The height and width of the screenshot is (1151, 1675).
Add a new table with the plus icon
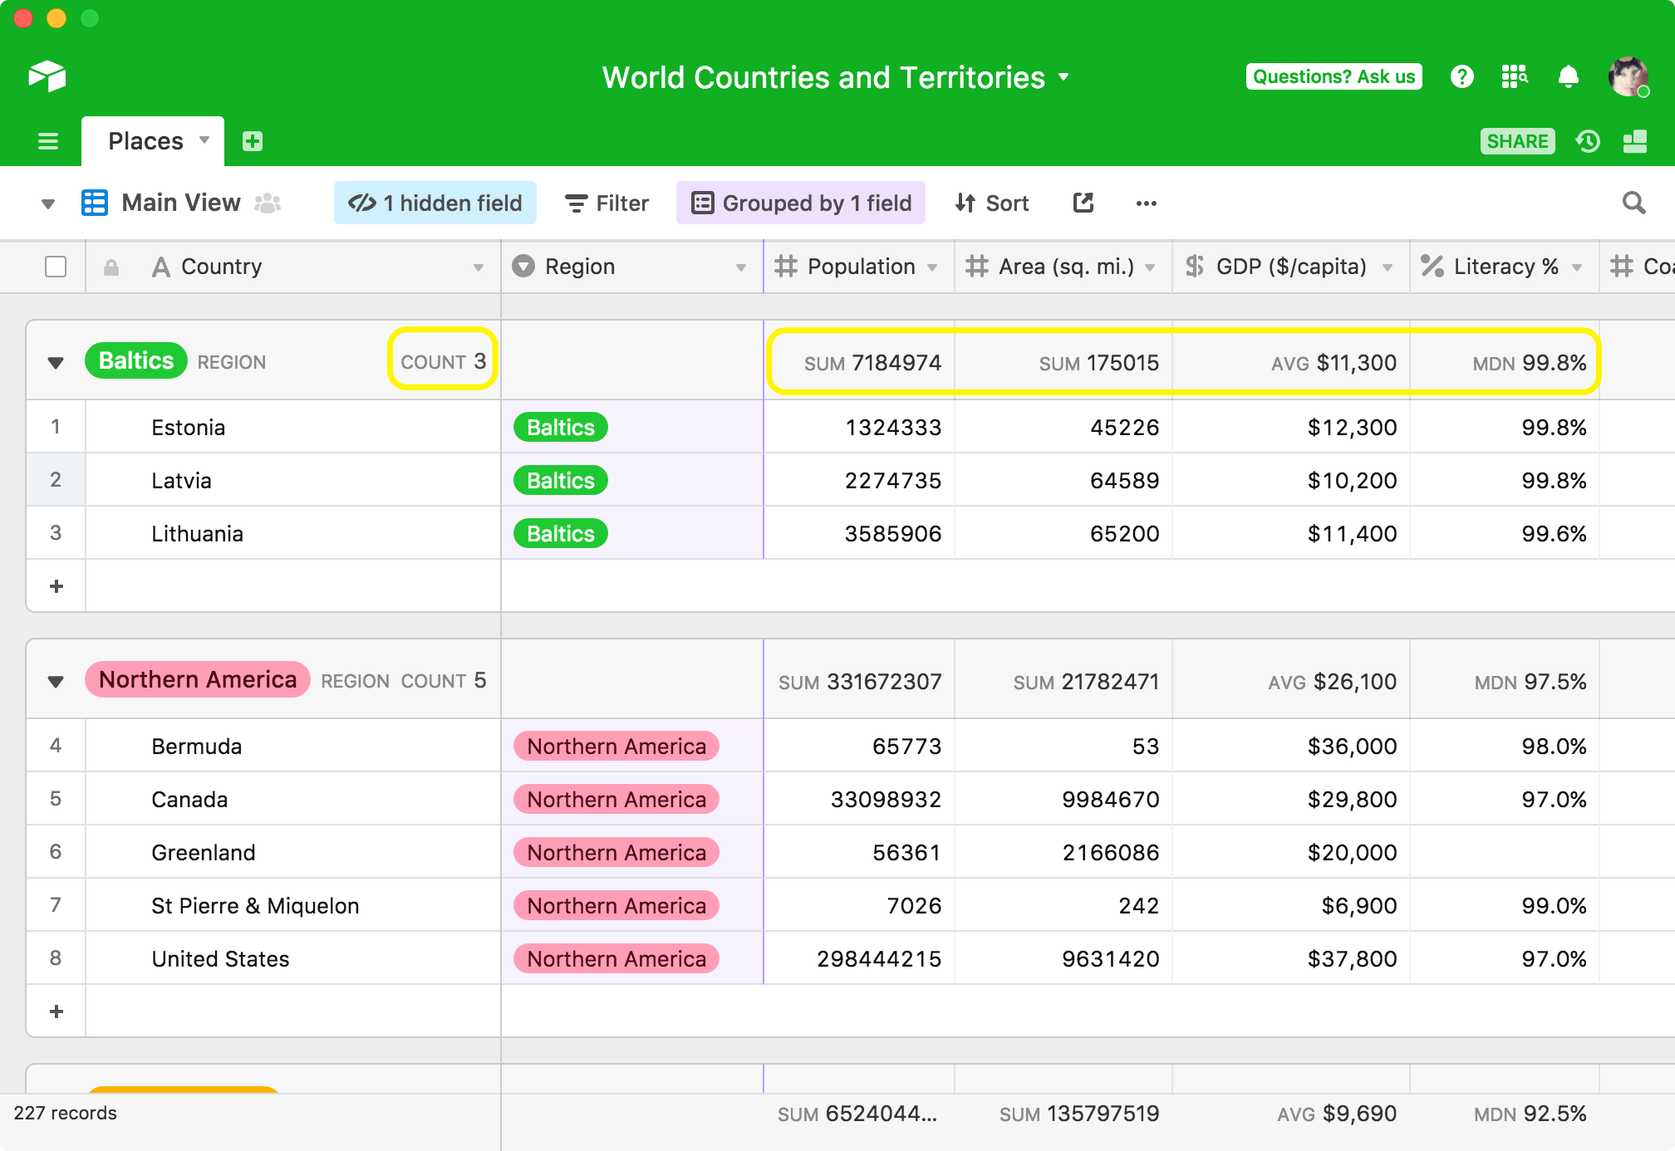253,140
